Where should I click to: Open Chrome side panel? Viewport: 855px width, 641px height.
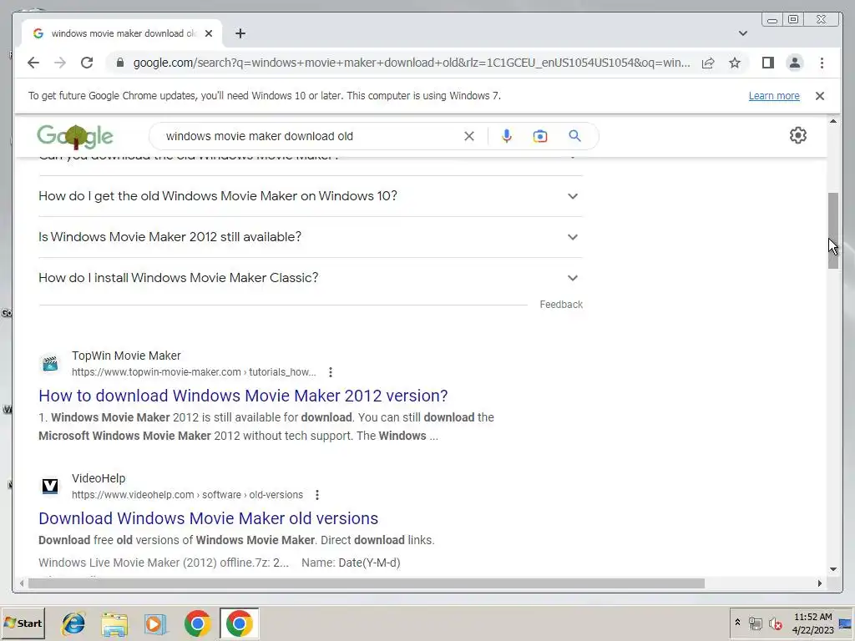tap(768, 63)
